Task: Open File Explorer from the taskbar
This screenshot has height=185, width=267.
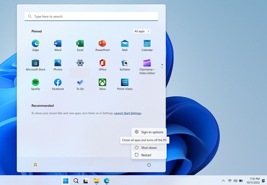Action: point(97,181)
